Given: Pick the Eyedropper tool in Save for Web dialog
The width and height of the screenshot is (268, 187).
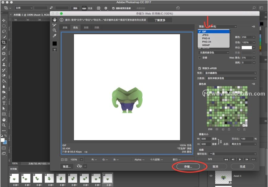Looking at the screenshot, I should pos(55,36).
